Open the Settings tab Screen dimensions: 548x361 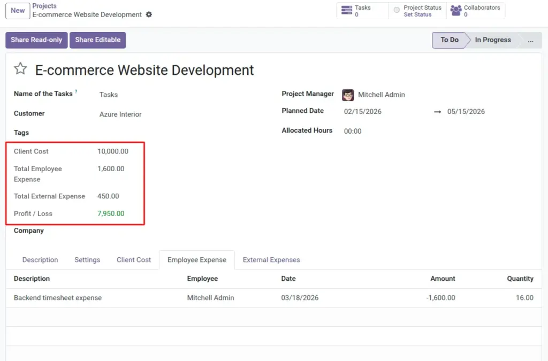(x=87, y=260)
